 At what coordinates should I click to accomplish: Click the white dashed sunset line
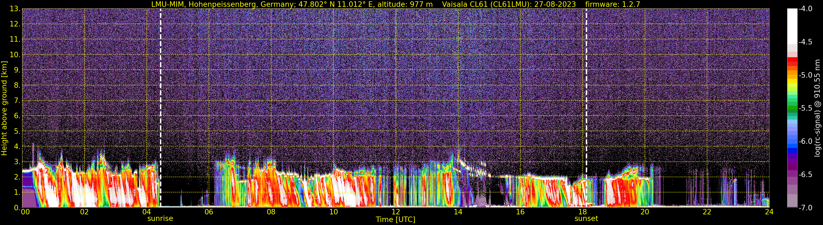(586, 108)
